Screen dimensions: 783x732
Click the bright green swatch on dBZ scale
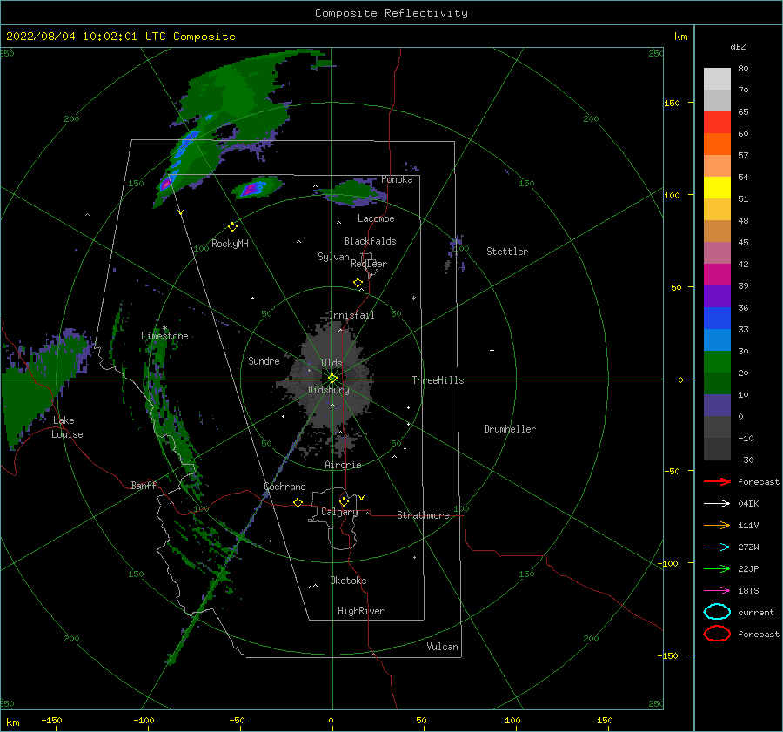point(717,362)
